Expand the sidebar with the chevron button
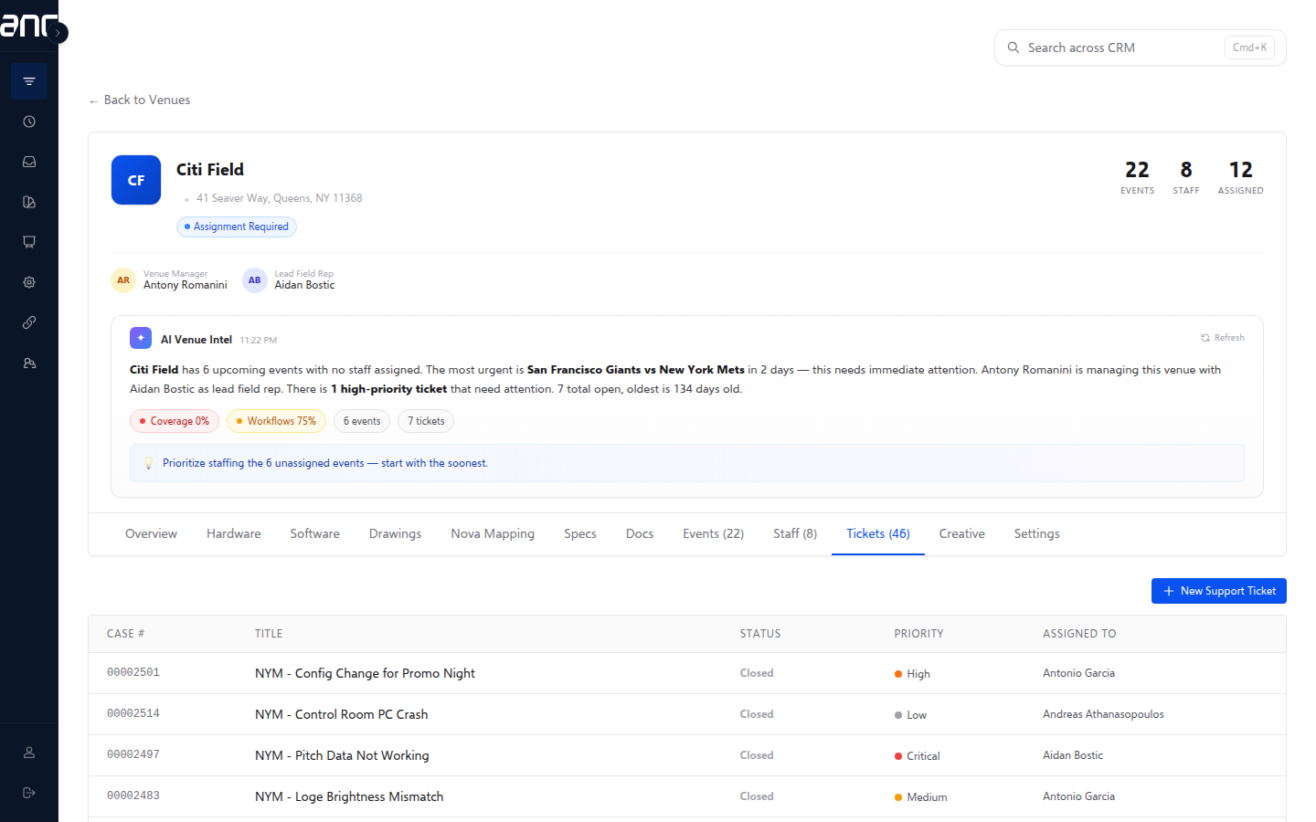Screen dimensions: 1316x822 click(x=58, y=33)
